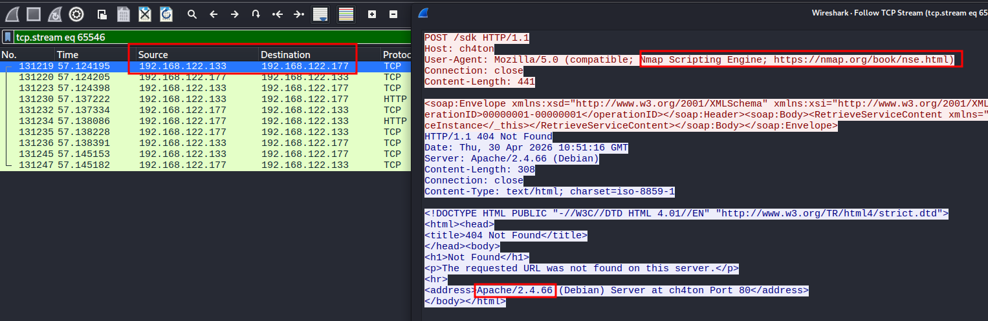This screenshot has height=321, width=988.
Task: Click the DOCTYPE HTML PUBLIC line
Action: [686, 213]
